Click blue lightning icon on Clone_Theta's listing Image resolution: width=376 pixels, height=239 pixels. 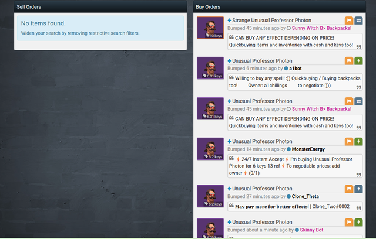(358, 189)
